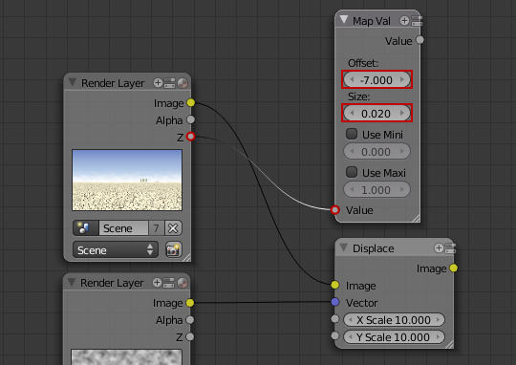Image resolution: width=516 pixels, height=365 pixels.
Task: Click the plus icon on top Render Layer node
Action: coord(158,83)
